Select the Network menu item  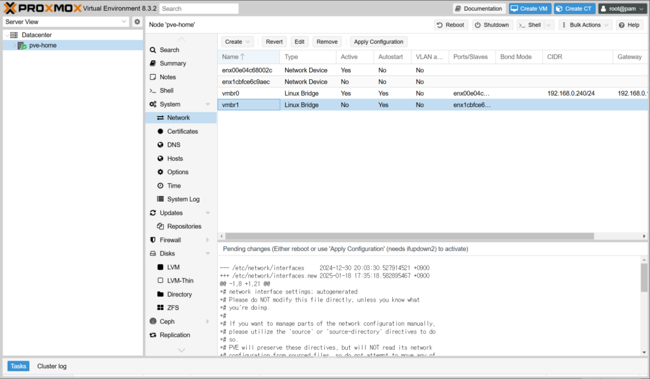click(178, 118)
